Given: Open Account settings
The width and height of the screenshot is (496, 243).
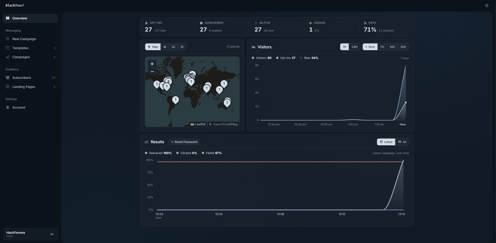Looking at the screenshot, I should [31, 108].
